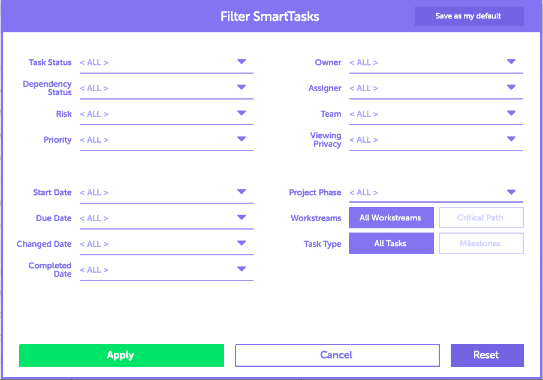Image resolution: width=543 pixels, height=380 pixels.
Task: Expand the Dependency Status dropdown
Action: 241,87
